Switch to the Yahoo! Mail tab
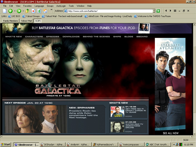This screenshot has height=147, width=196. coord(26,21)
